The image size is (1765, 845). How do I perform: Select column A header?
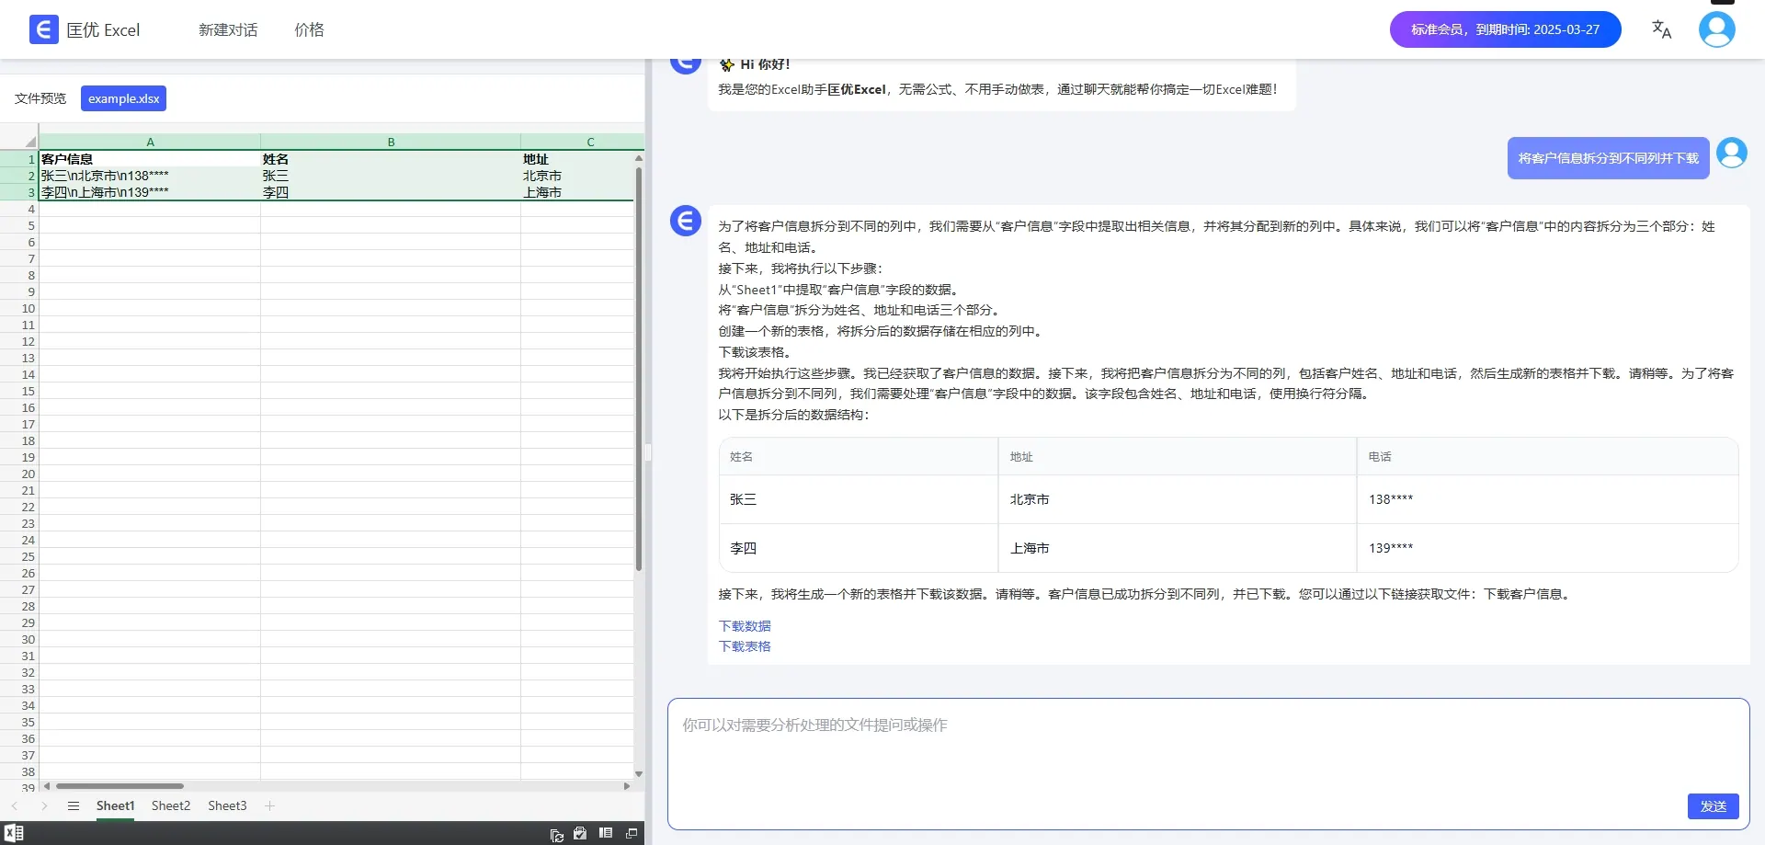[150, 142]
